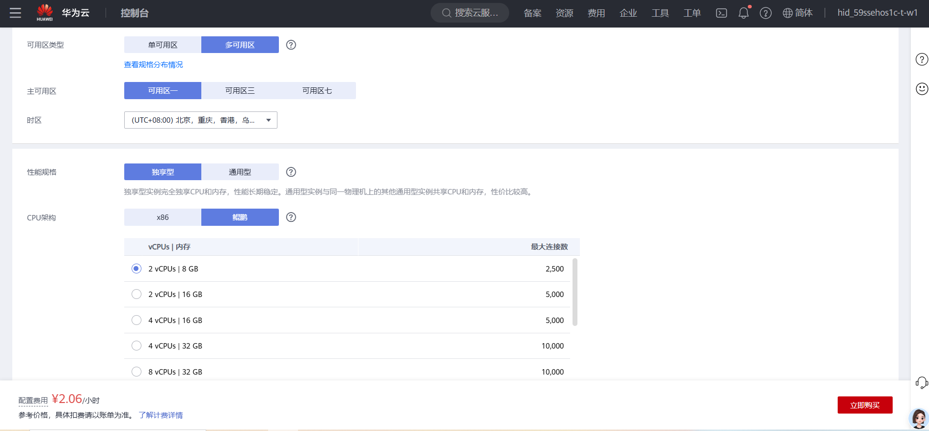
Task: Open the 资源 menu
Action: [564, 13]
